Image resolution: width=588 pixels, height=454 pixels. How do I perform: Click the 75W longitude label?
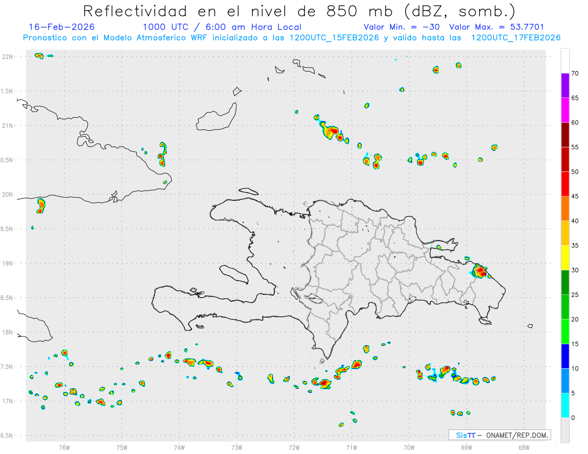pyautogui.click(x=122, y=447)
